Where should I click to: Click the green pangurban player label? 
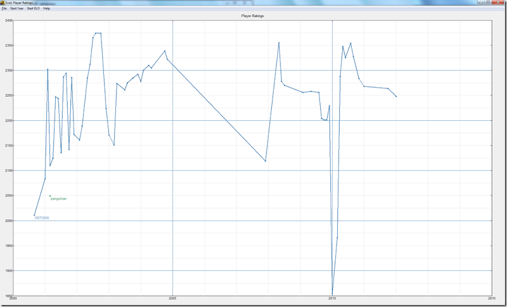[59, 199]
